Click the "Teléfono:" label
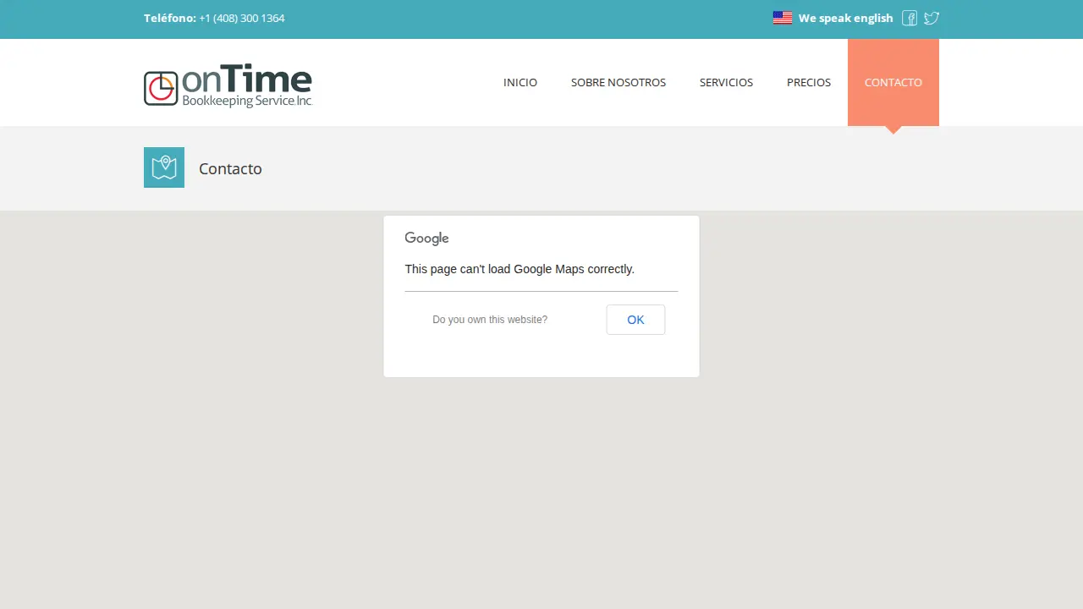This screenshot has height=609, width=1083. (x=170, y=18)
